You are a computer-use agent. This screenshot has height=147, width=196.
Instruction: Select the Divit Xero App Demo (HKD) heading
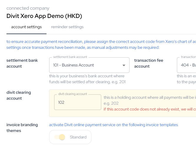(44, 16)
